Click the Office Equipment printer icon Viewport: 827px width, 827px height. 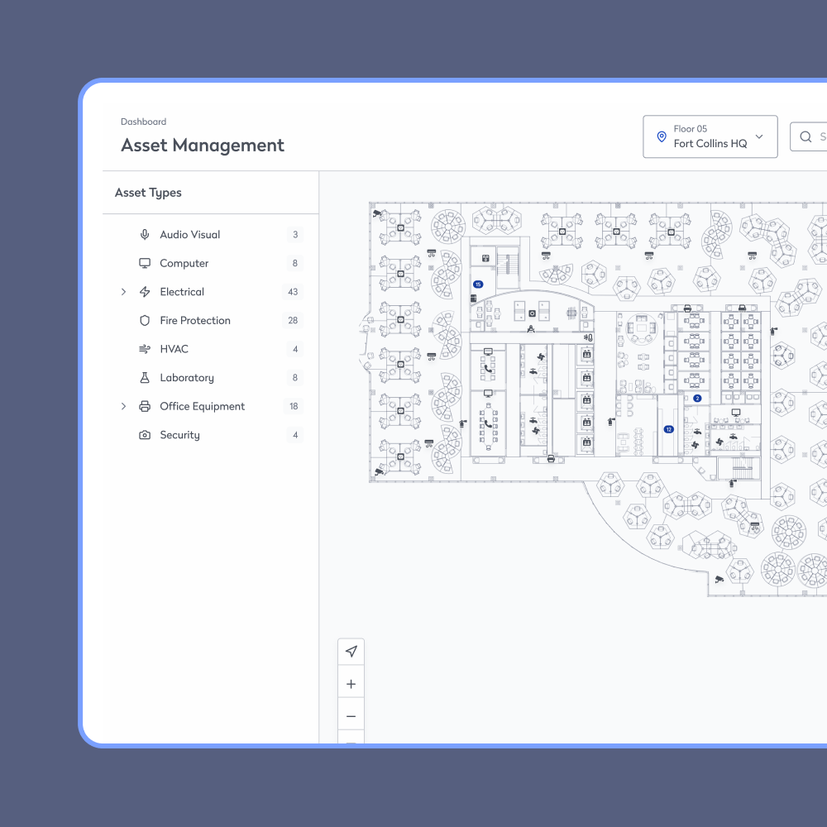coord(145,407)
